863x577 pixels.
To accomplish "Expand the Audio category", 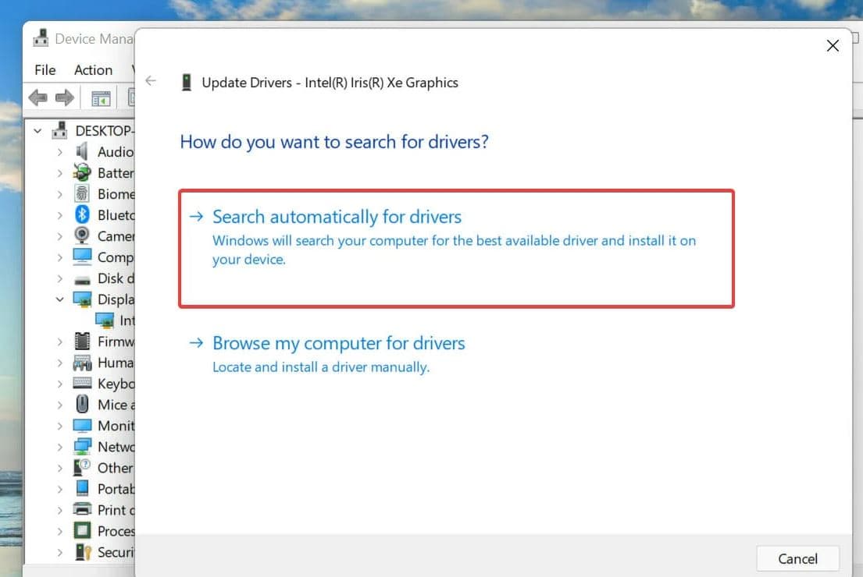I will (x=59, y=152).
